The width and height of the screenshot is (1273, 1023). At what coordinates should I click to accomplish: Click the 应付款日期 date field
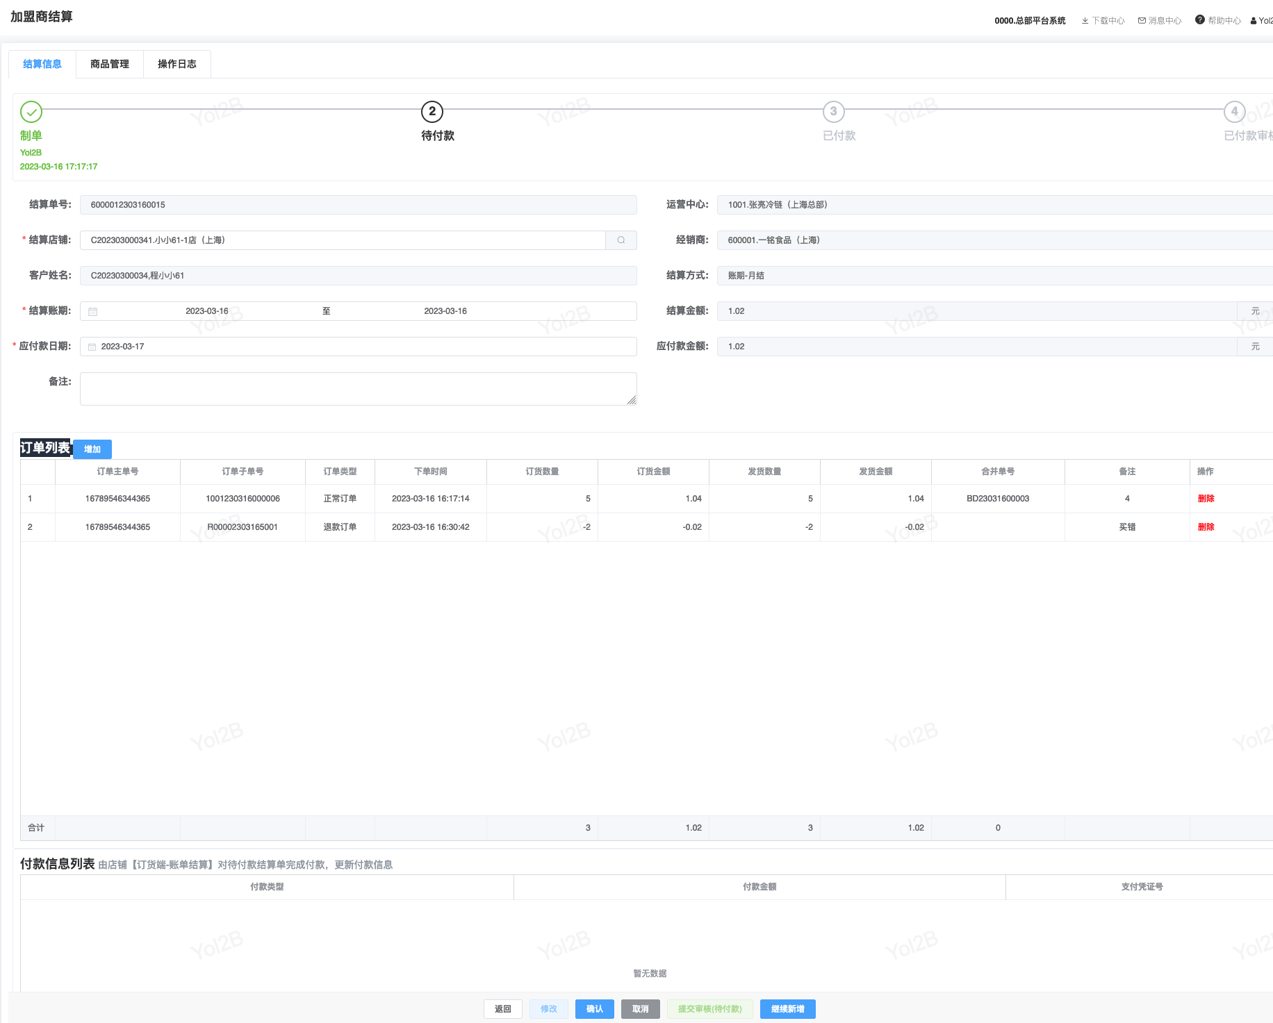(359, 347)
